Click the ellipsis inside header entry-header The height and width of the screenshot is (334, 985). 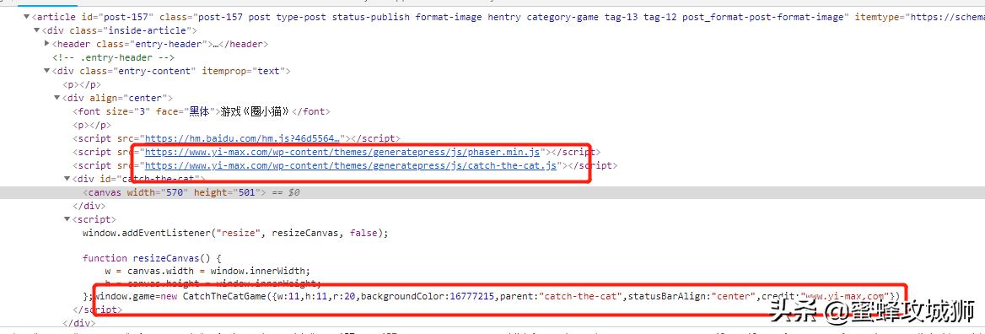point(216,44)
